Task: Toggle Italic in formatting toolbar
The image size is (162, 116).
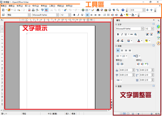Action: click(78, 15)
